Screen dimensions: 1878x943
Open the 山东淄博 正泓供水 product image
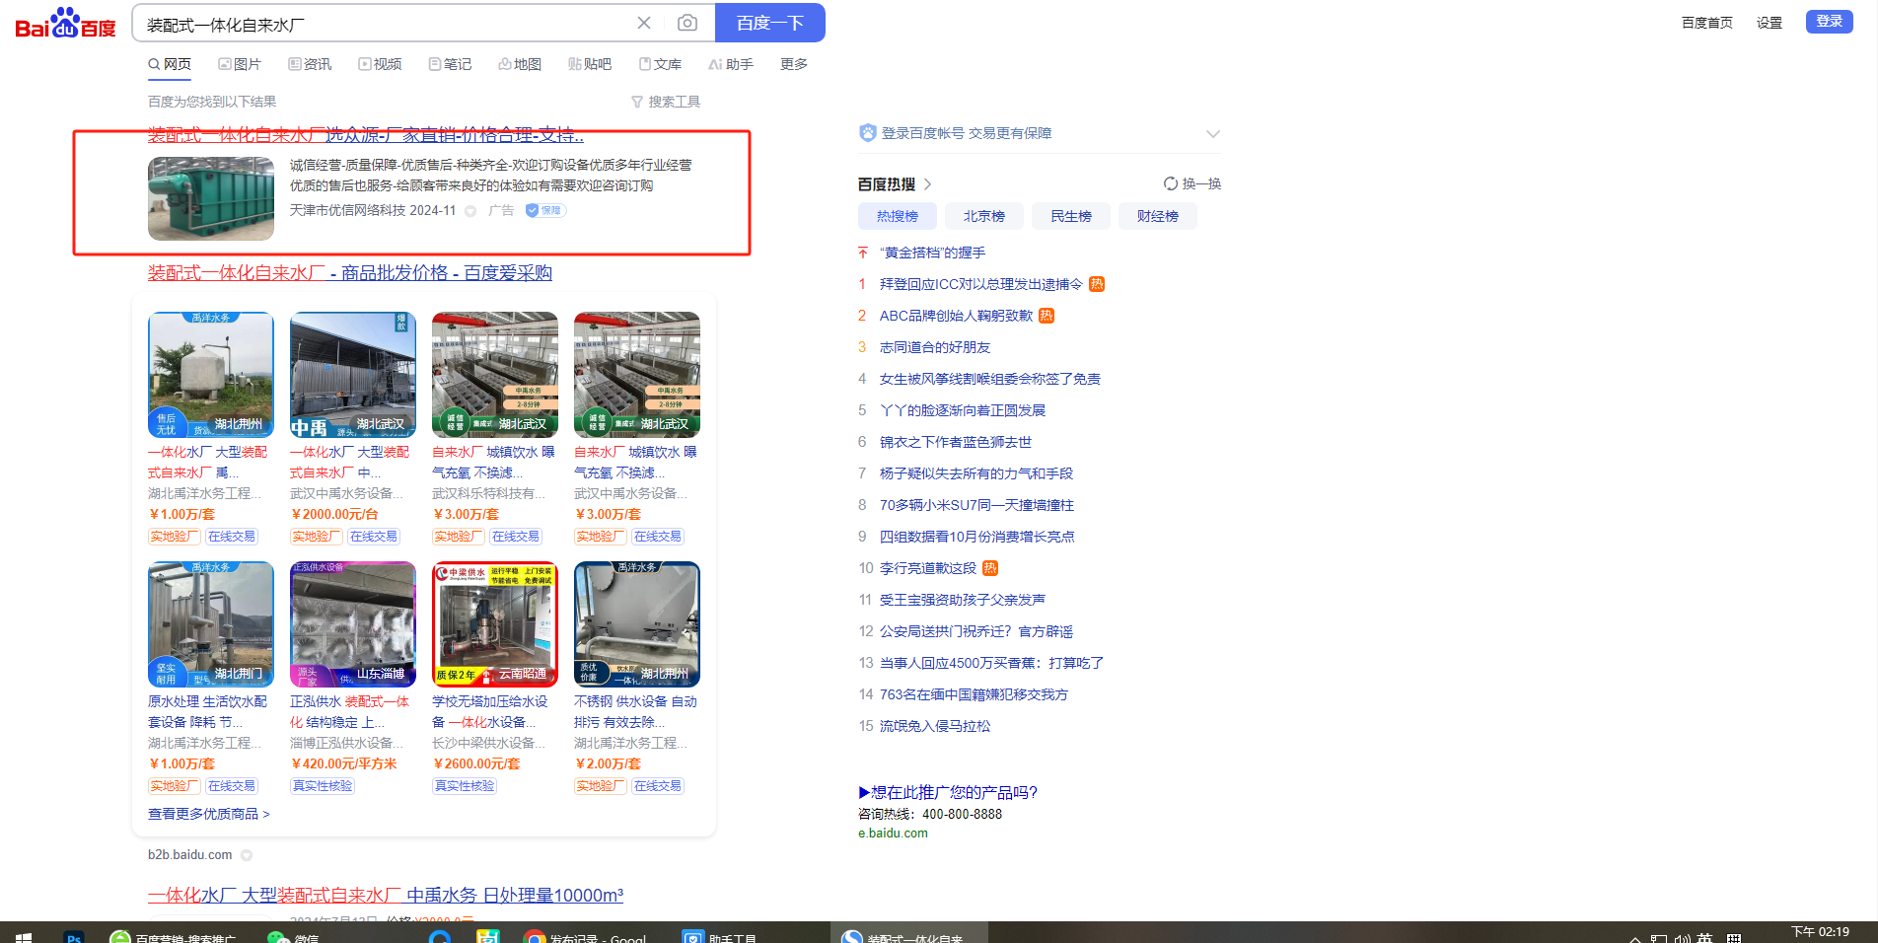point(353,624)
